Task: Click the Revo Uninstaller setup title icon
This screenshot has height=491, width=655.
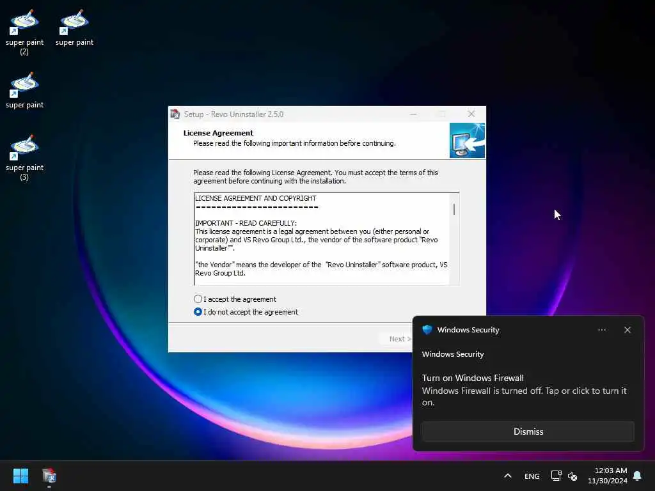Action: pos(175,114)
